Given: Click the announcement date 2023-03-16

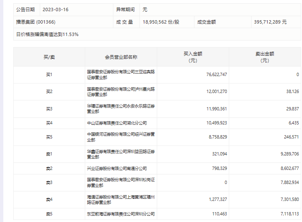Looking at the screenshot, I should pyautogui.click(x=55, y=10).
